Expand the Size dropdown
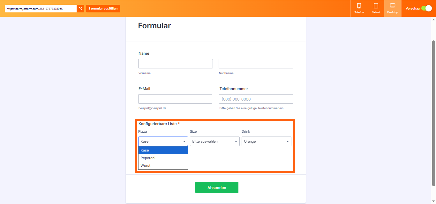The image size is (436, 204). [x=214, y=141]
